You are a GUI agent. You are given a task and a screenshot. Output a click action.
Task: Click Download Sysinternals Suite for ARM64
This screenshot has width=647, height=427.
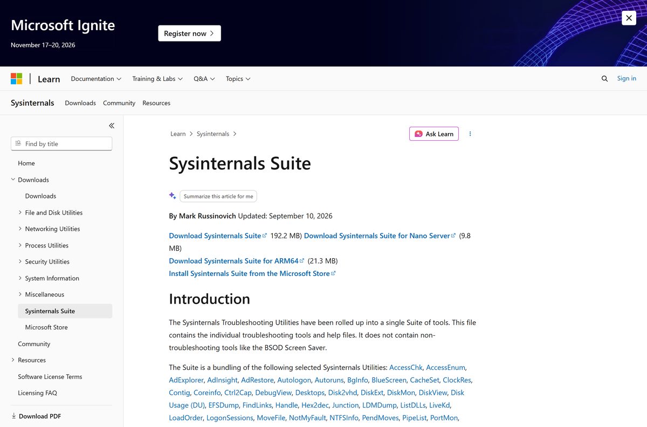(x=236, y=261)
